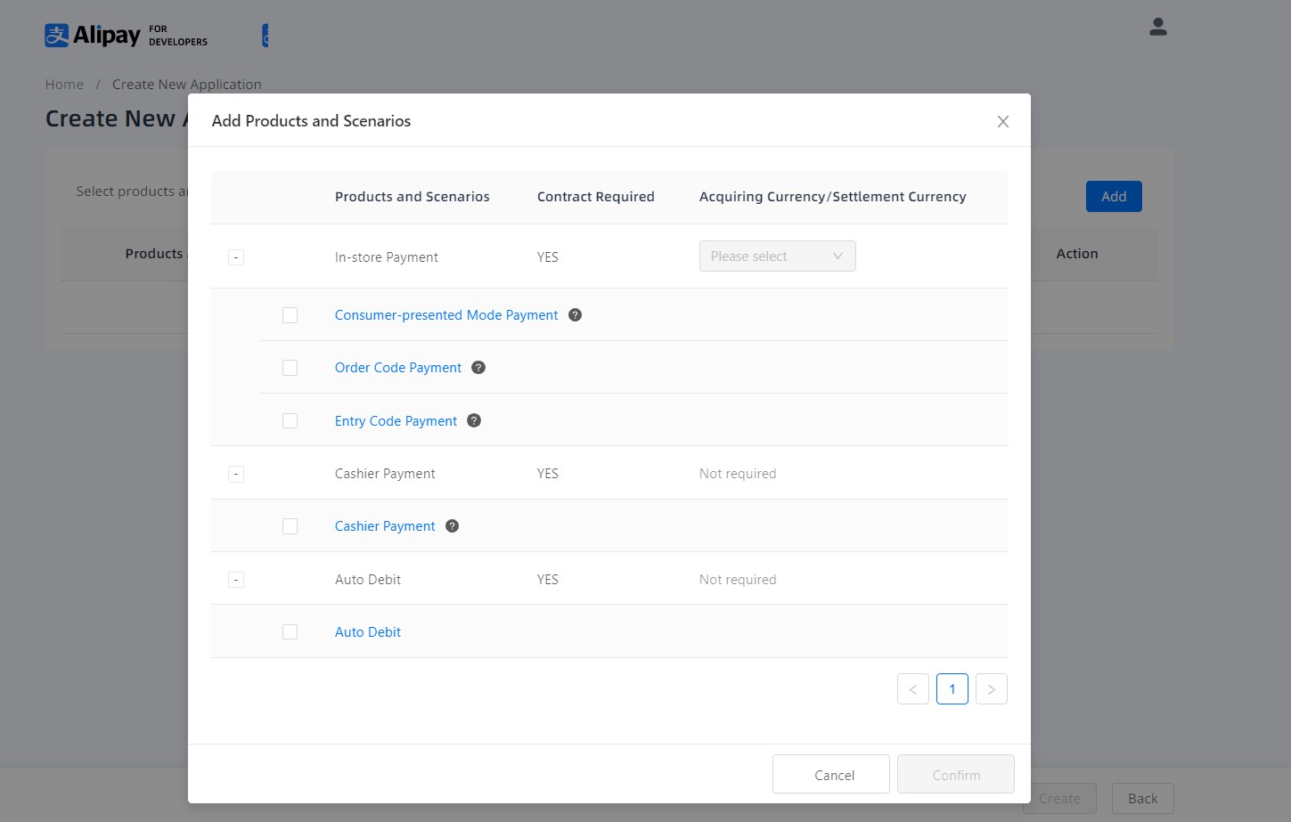
Task: Close the Add Products and Scenarios dialog
Action: [1002, 122]
